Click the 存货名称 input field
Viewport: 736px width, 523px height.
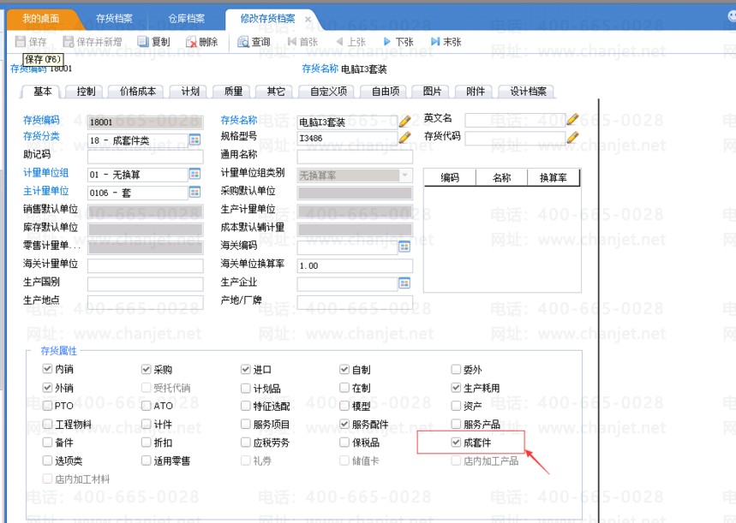[347, 122]
